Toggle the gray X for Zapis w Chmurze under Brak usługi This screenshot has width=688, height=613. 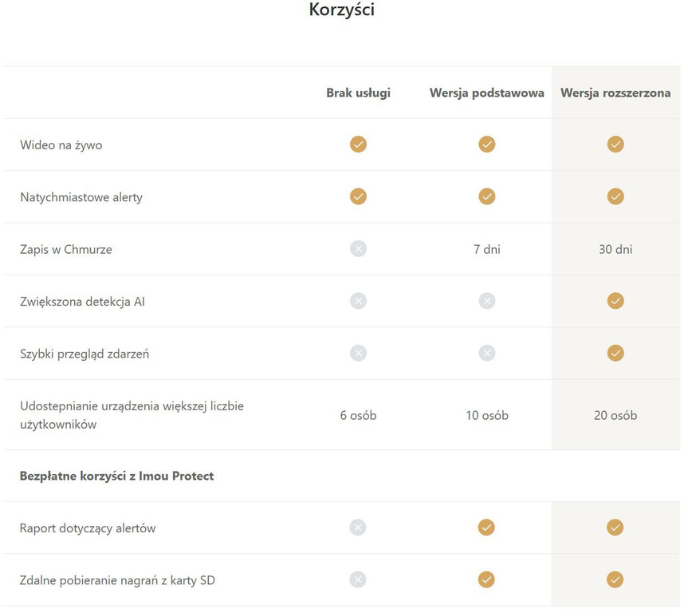[x=358, y=249]
